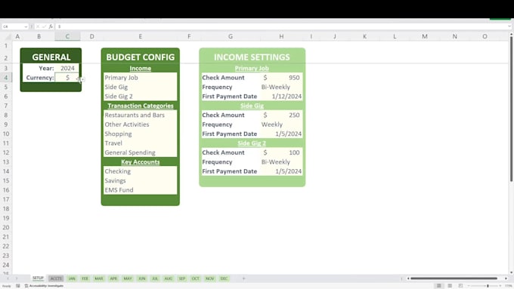Screen dimensions: 514x289
Task: Click the zoom slider handle
Action: [x=488, y=286]
